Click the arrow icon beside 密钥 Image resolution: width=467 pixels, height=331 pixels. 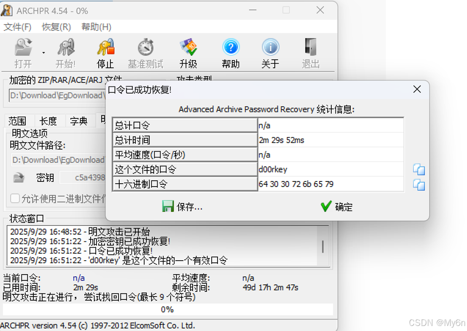pos(19,178)
